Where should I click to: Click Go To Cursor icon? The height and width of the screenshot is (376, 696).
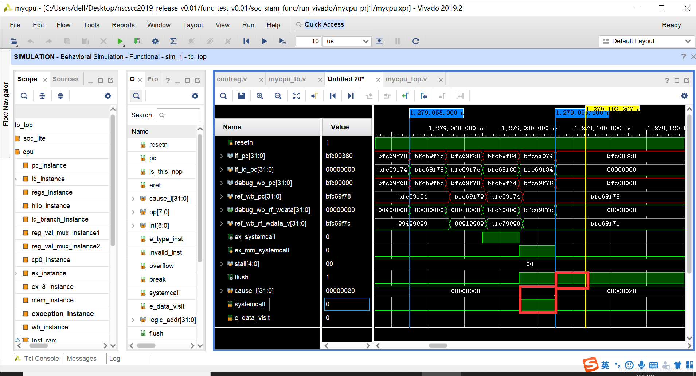point(314,96)
